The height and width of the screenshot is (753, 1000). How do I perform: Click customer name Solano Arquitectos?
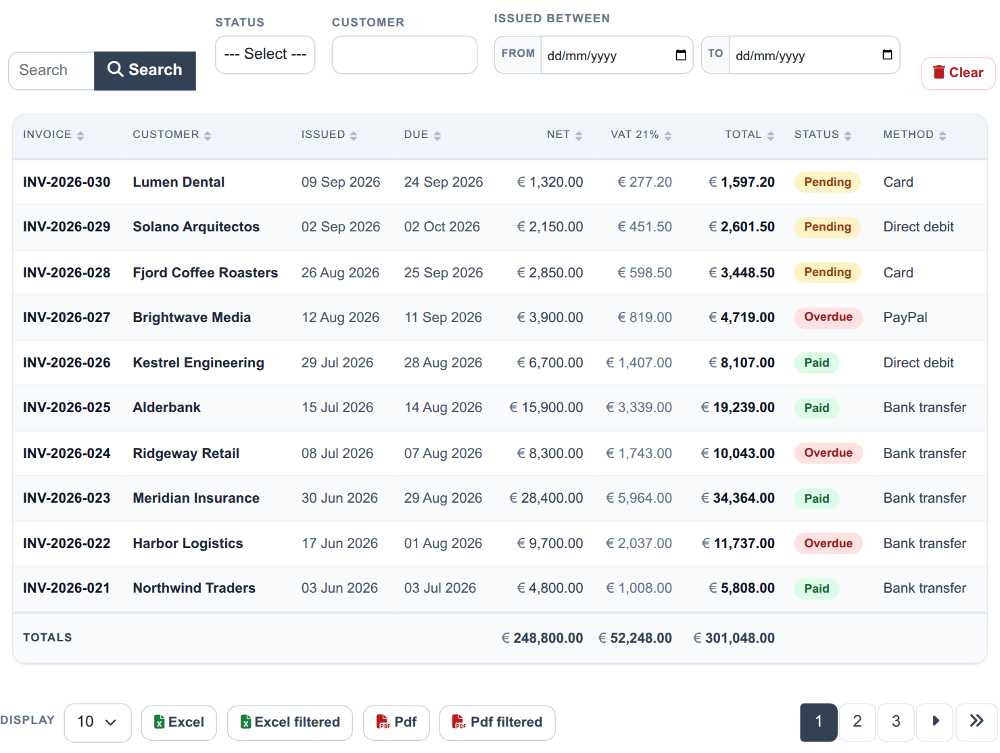196,227
